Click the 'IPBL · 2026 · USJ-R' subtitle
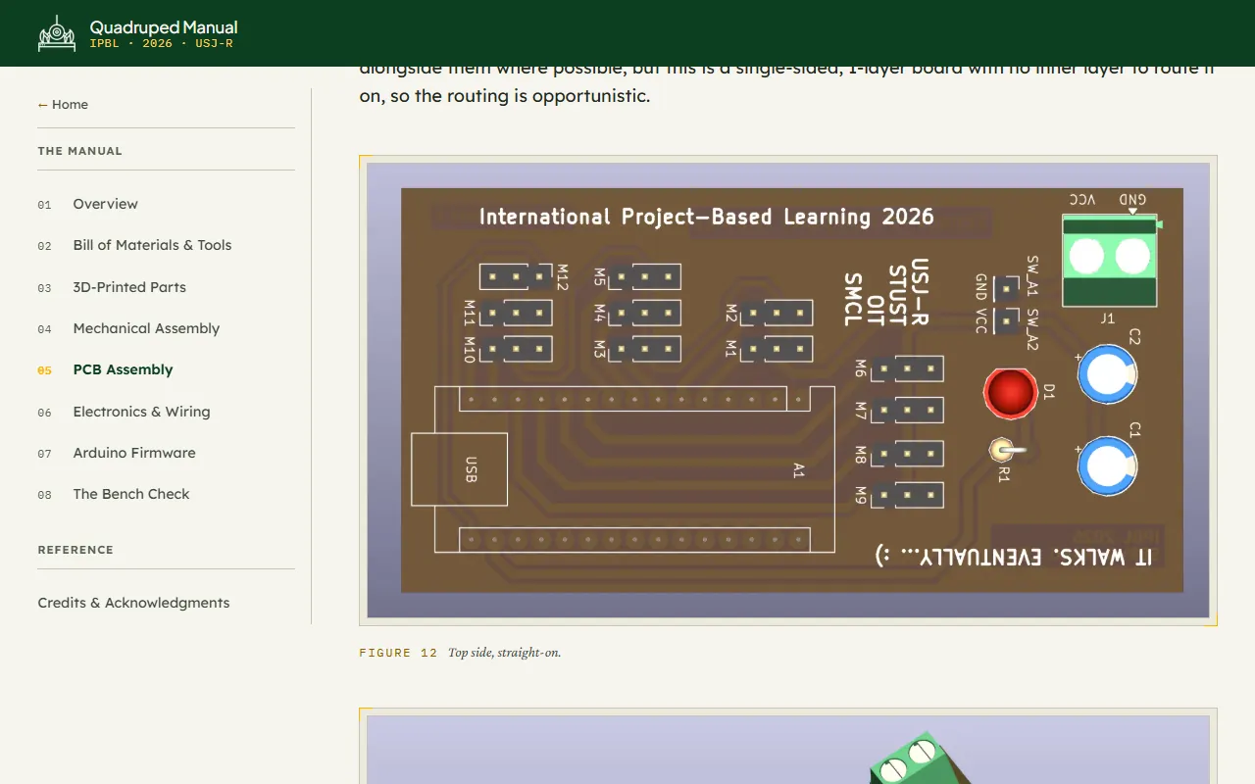This screenshot has height=784, width=1255. 161,44
